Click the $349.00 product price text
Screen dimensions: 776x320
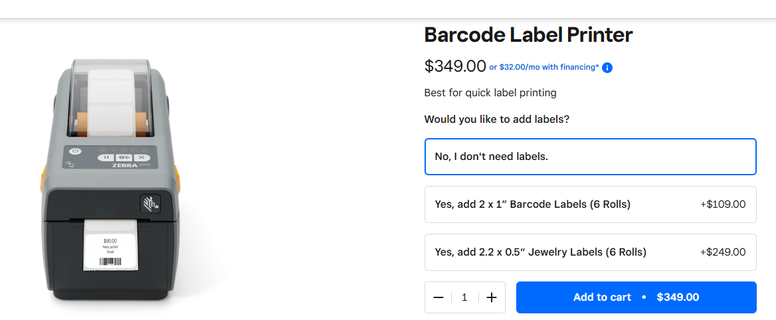[x=455, y=66]
